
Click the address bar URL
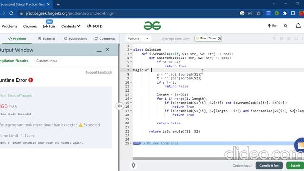click(x=70, y=13)
